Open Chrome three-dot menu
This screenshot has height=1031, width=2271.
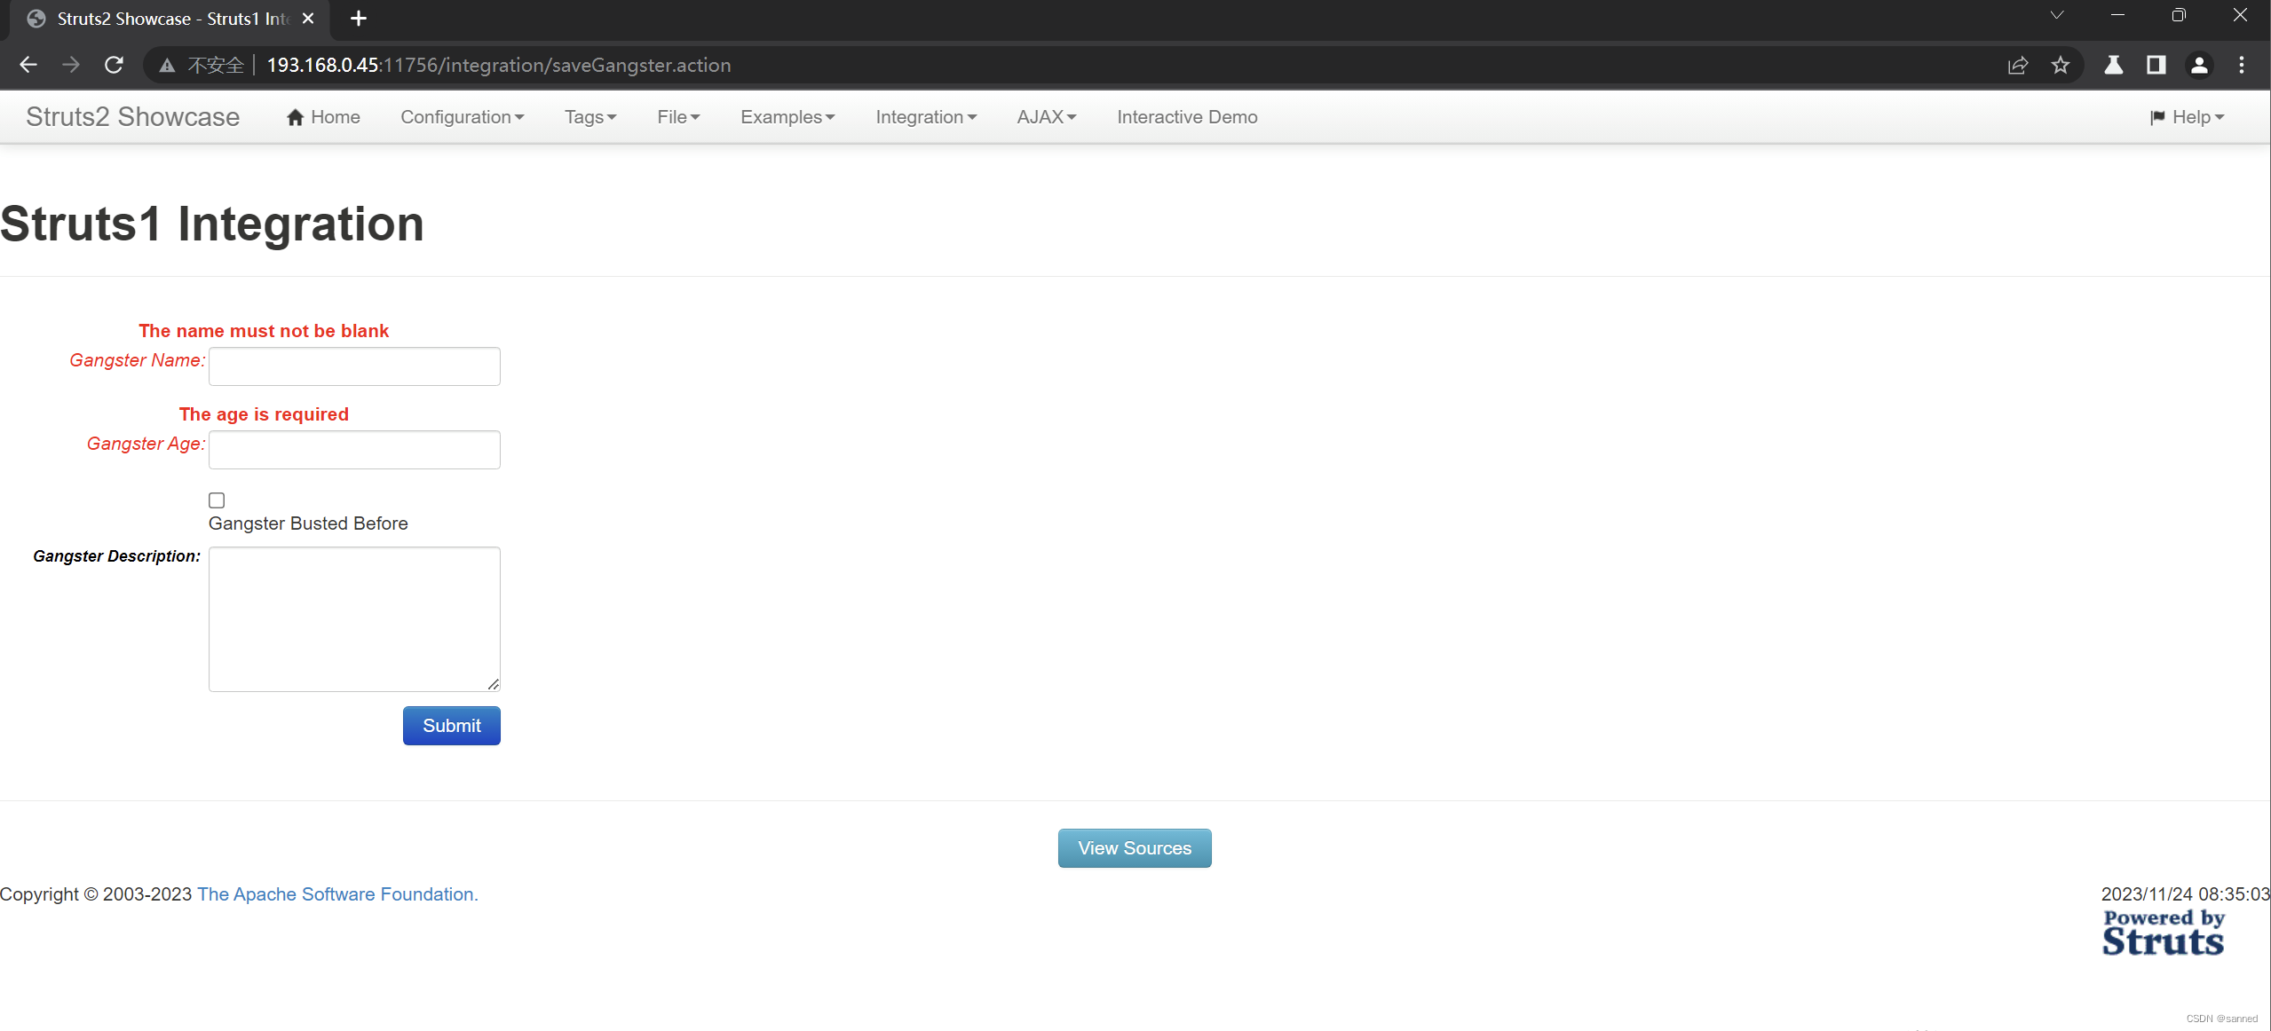[2242, 65]
